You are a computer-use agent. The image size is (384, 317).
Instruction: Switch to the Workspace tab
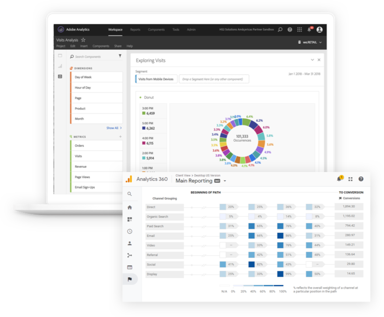115,29
